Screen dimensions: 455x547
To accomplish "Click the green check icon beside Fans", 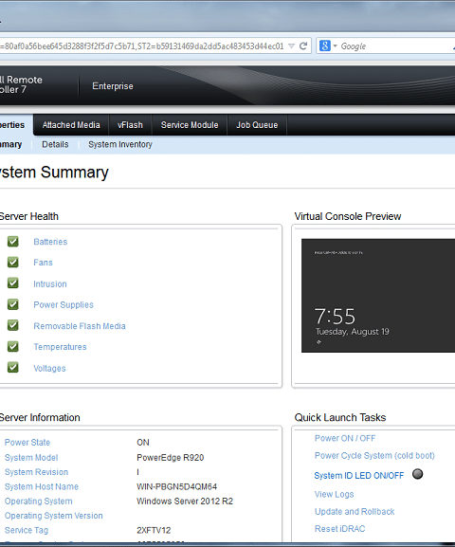I will (13, 262).
